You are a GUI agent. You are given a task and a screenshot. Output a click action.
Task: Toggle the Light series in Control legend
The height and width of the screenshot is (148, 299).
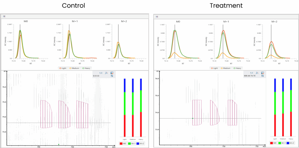(62, 68)
